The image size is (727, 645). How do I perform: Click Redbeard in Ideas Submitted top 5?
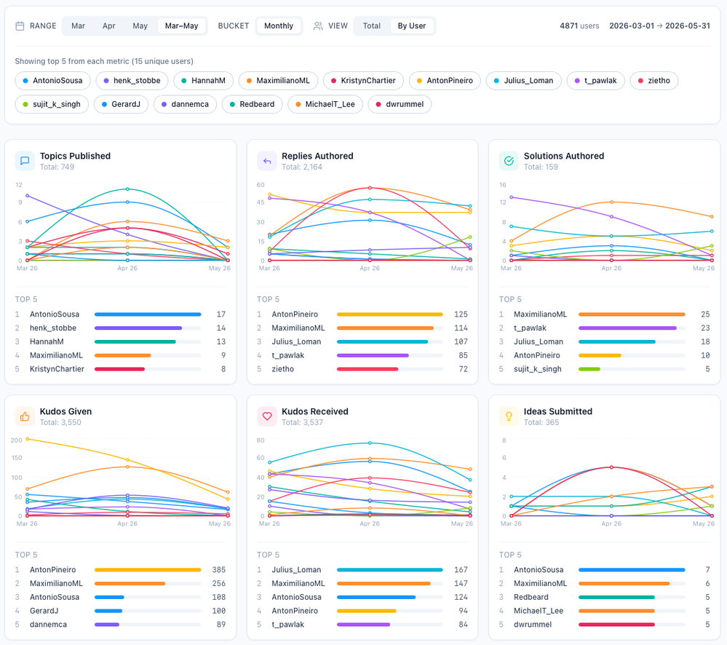[531, 597]
